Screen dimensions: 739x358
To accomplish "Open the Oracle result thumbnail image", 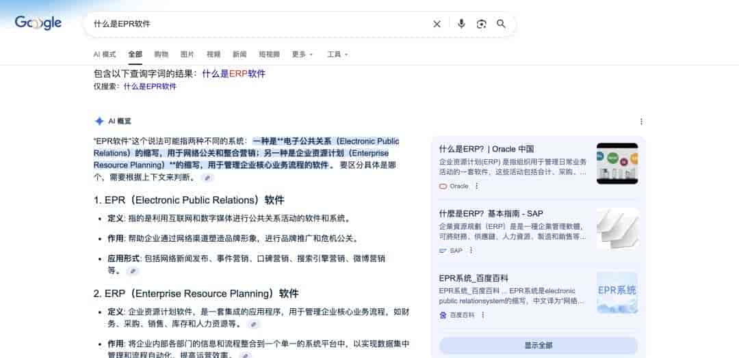I will 617,163.
